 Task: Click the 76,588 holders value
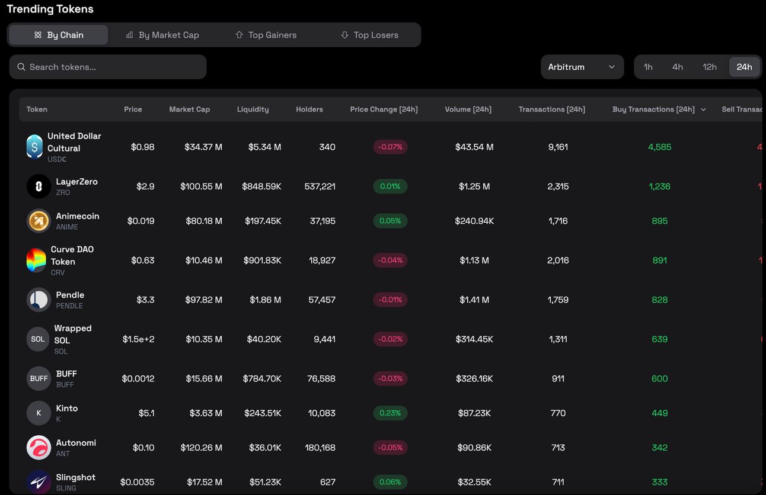(x=321, y=379)
